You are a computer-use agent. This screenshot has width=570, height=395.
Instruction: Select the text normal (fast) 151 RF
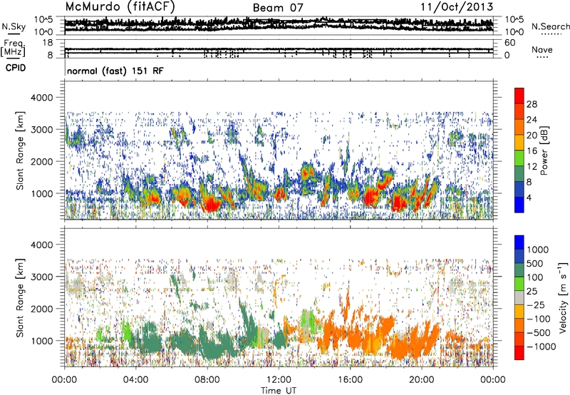click(115, 71)
